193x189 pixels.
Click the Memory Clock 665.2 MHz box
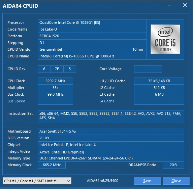[x=52, y=165]
